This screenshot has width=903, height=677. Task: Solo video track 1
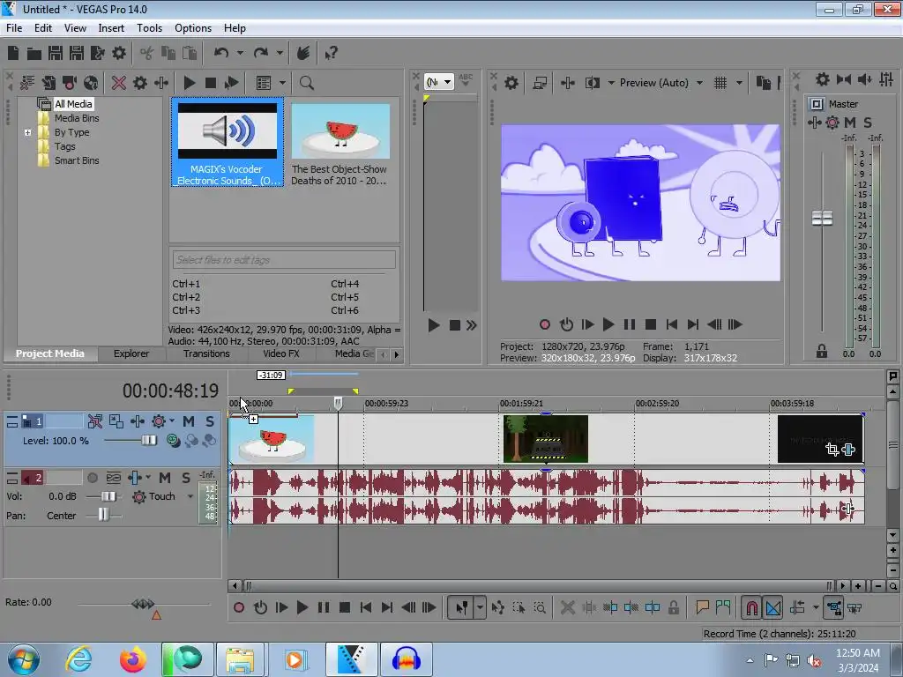[x=210, y=421]
